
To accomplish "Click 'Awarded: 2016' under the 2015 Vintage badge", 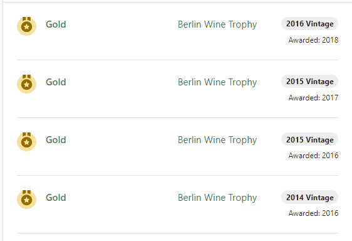I will coord(313,156).
